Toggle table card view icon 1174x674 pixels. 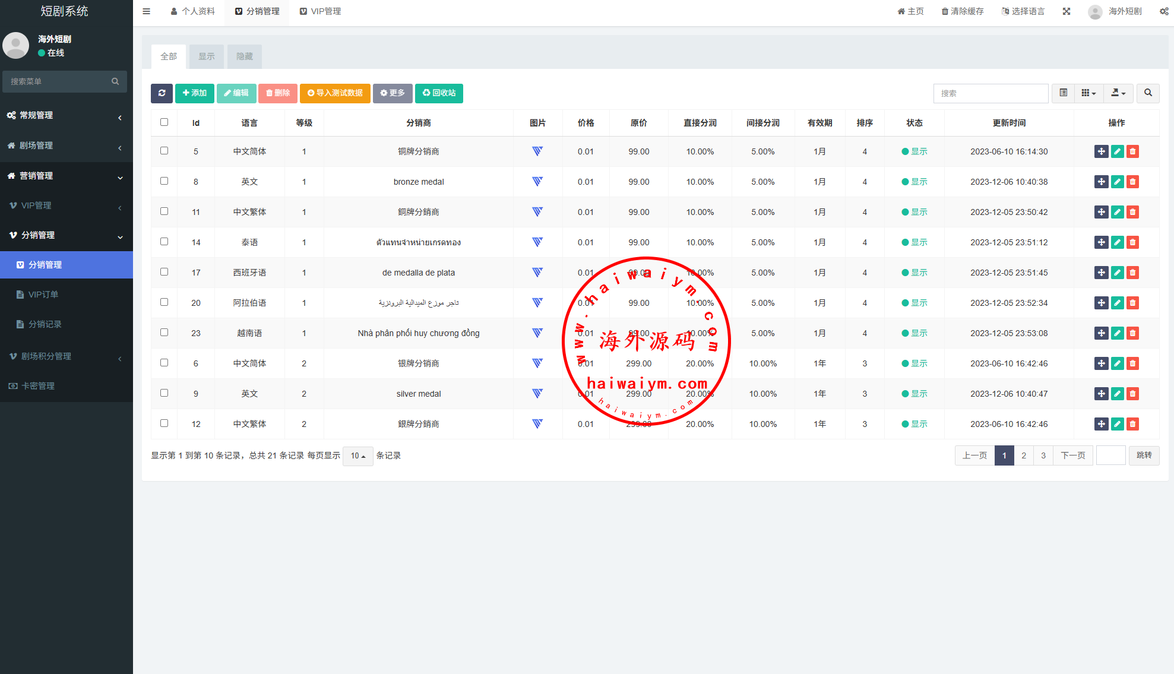coord(1063,93)
